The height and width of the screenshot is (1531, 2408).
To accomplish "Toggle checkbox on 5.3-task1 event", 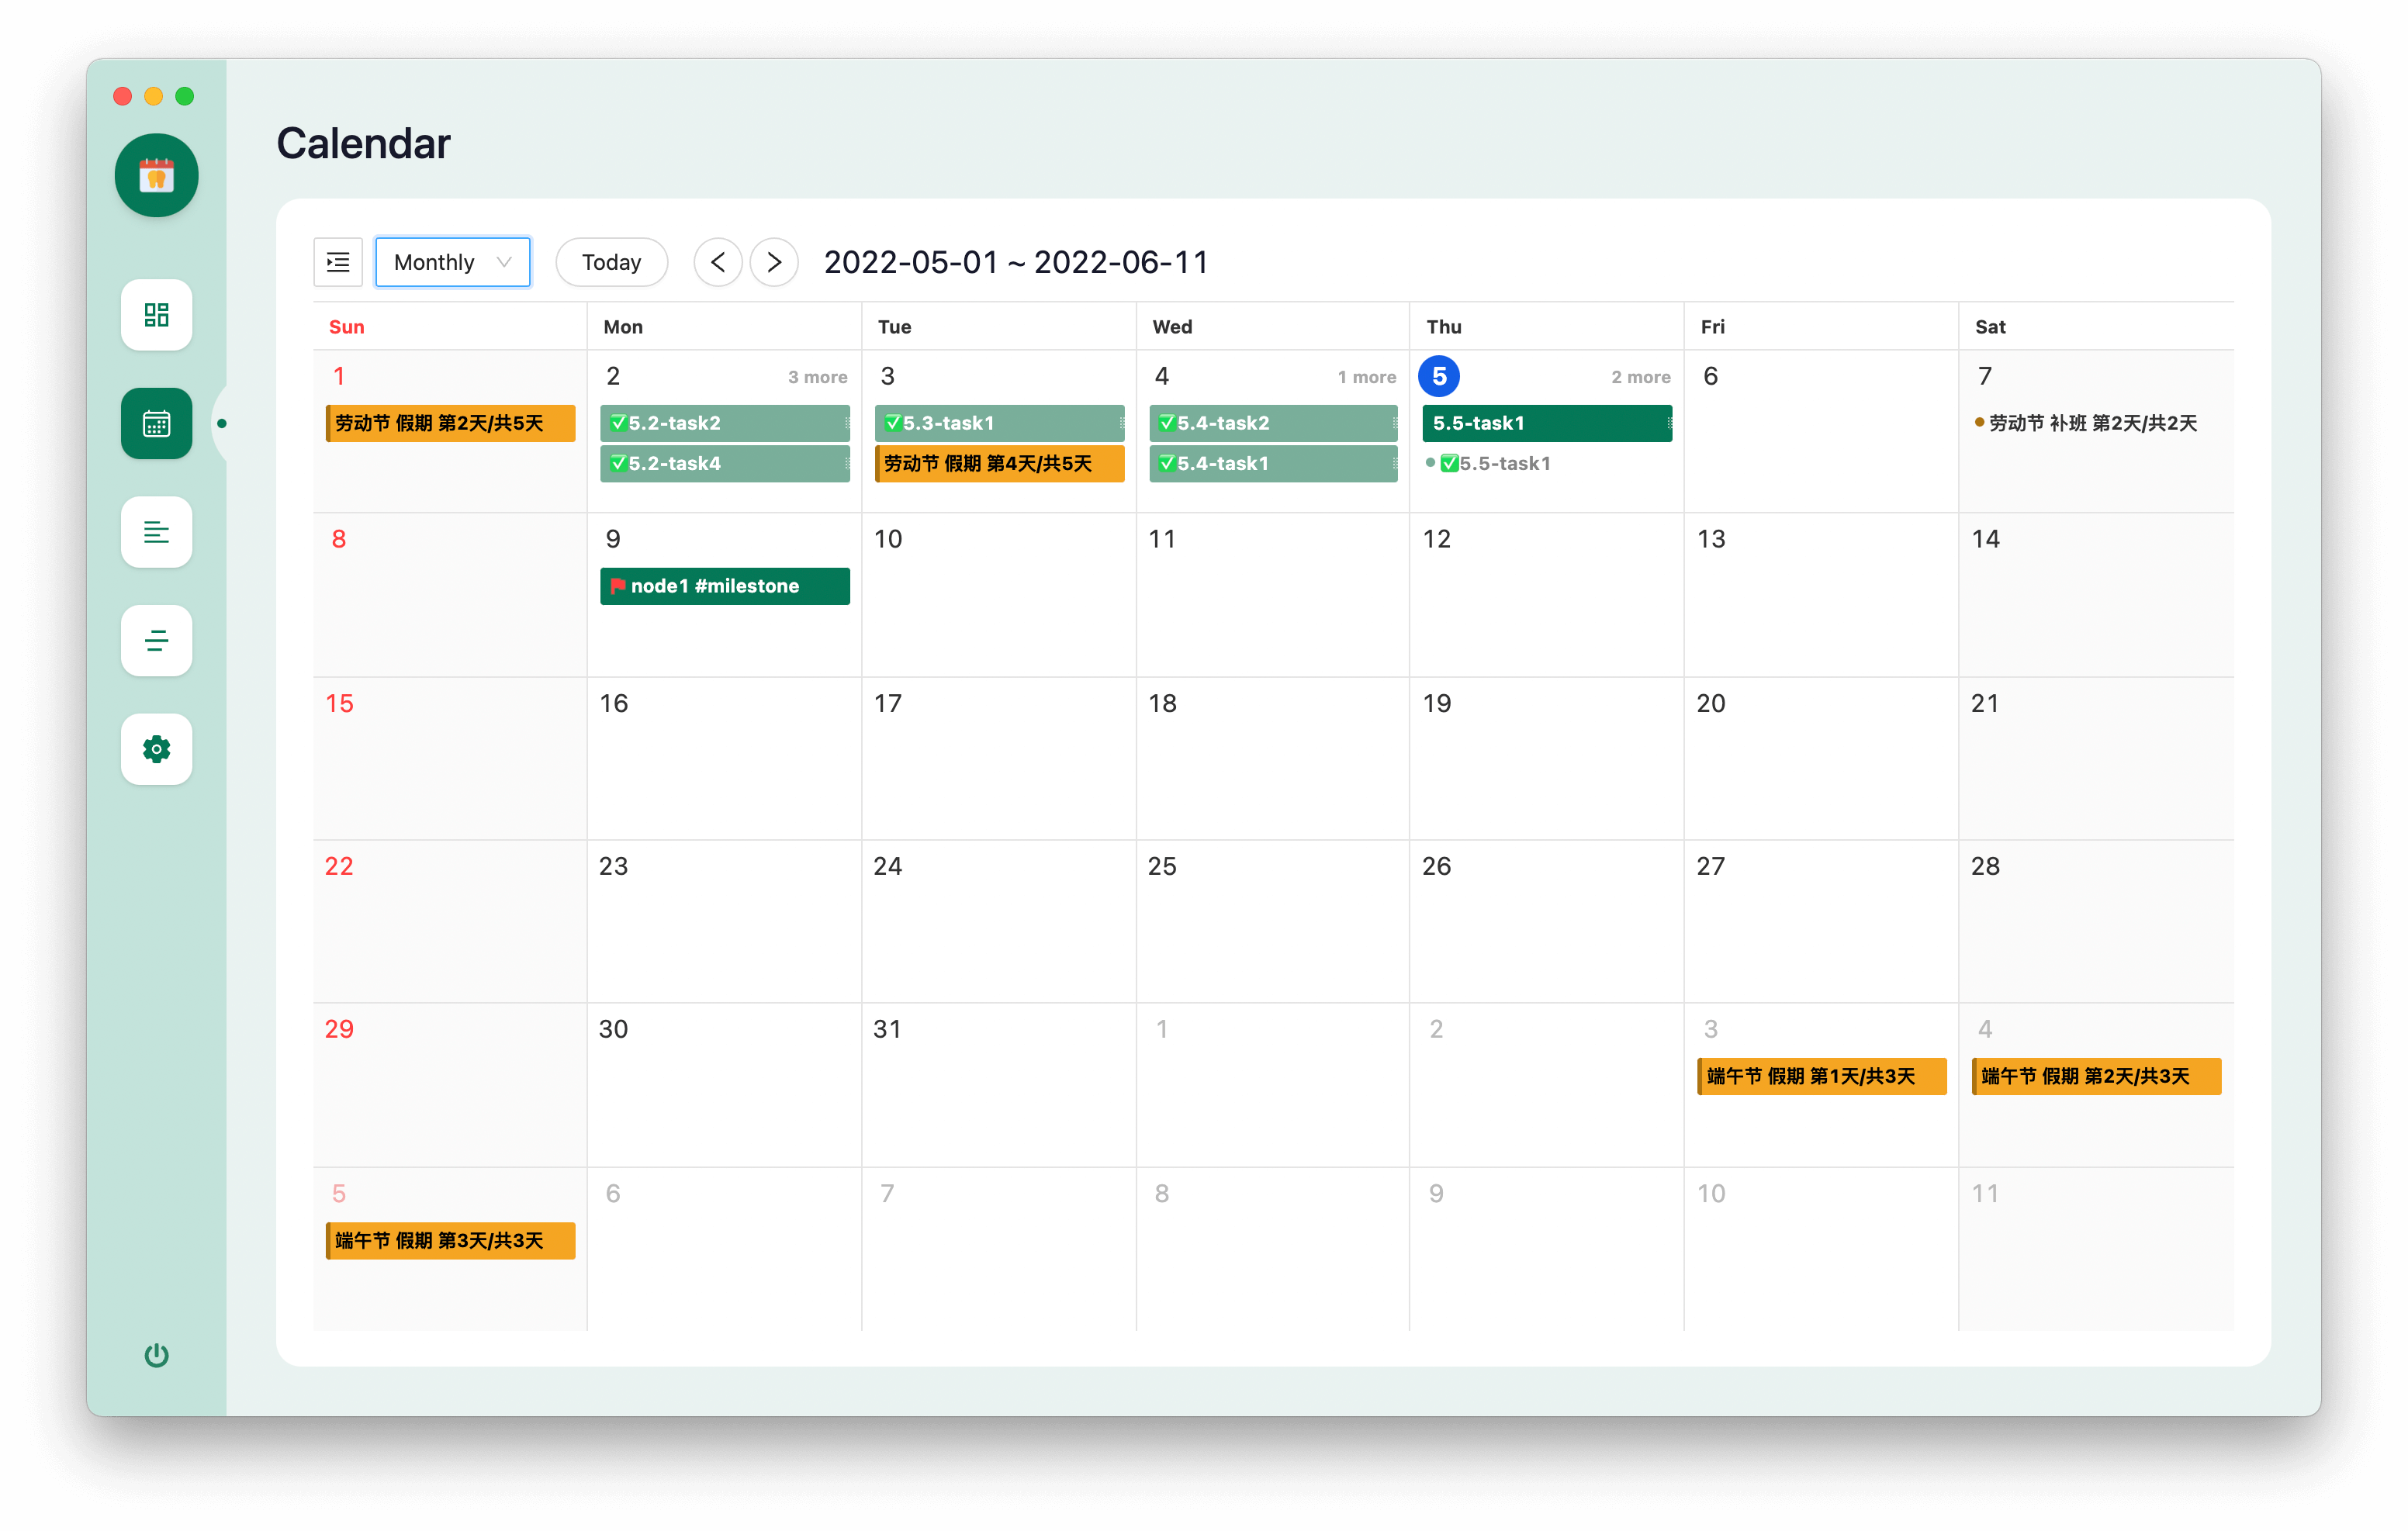I will click(x=892, y=423).
